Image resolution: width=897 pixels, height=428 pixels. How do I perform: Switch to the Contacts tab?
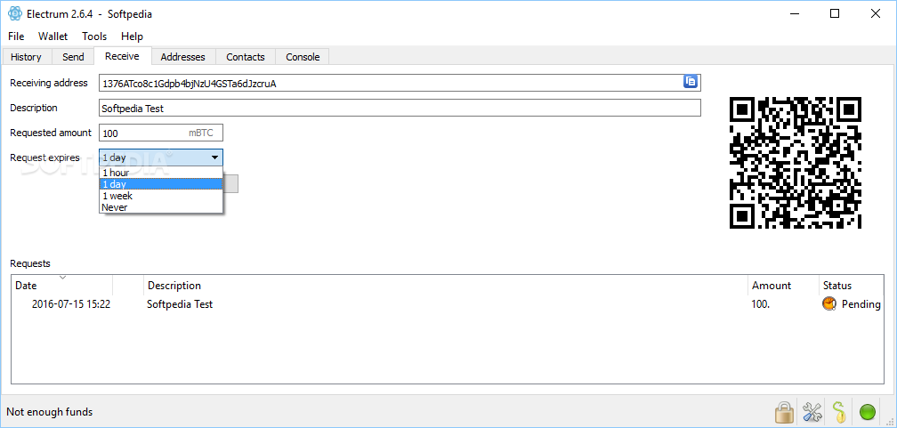click(246, 57)
